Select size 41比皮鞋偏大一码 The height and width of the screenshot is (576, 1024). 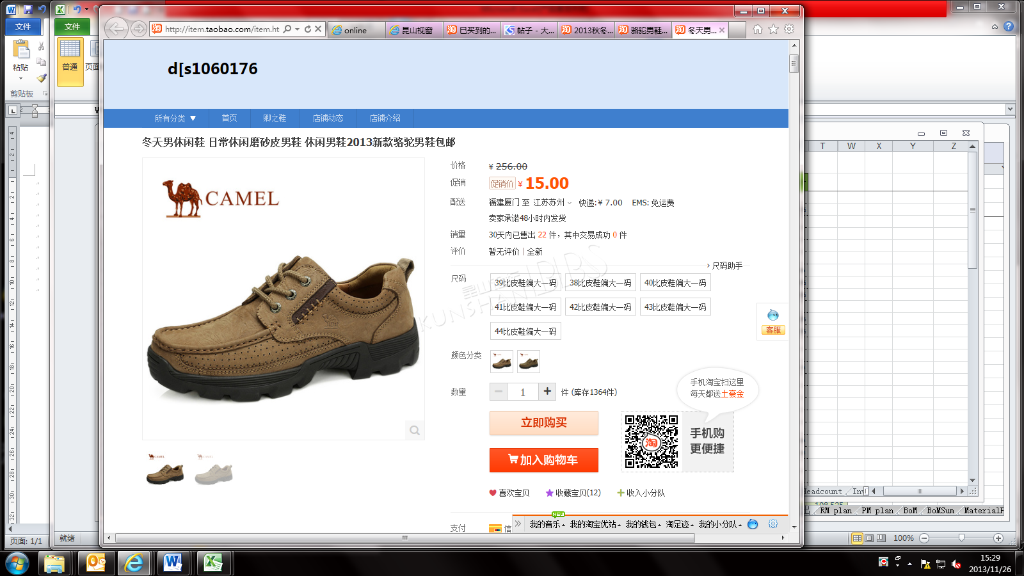coord(525,307)
